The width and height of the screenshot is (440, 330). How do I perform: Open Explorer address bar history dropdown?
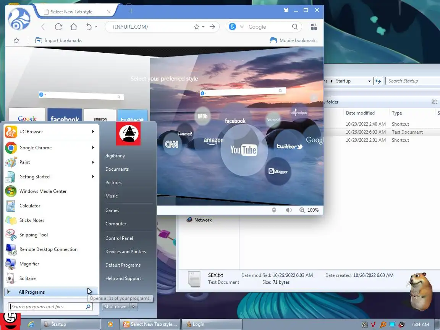pyautogui.click(x=370, y=81)
